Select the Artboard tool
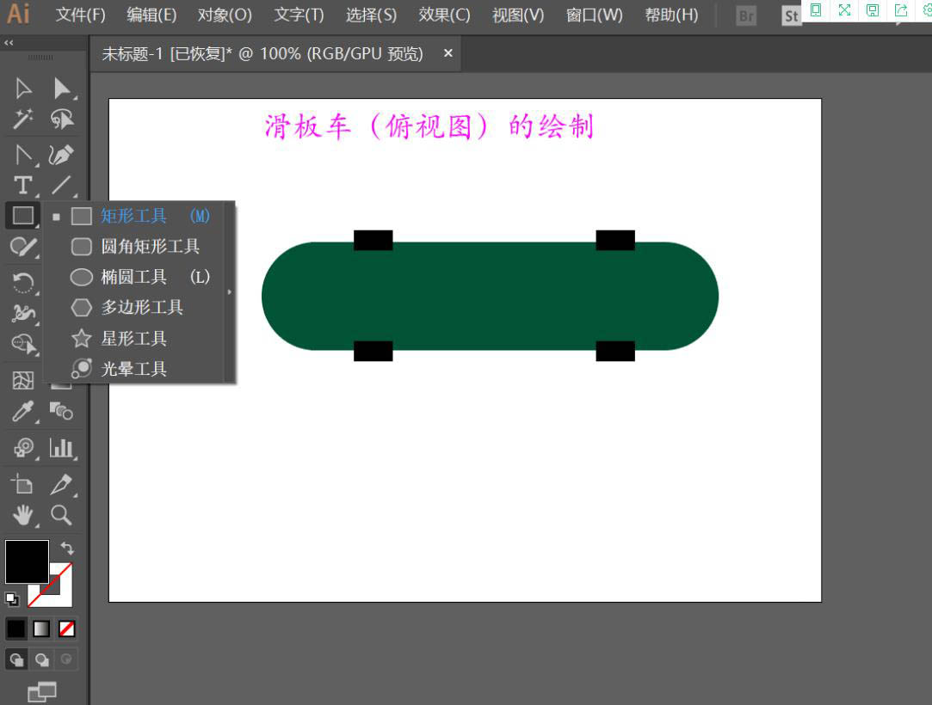932x705 pixels. 23,484
